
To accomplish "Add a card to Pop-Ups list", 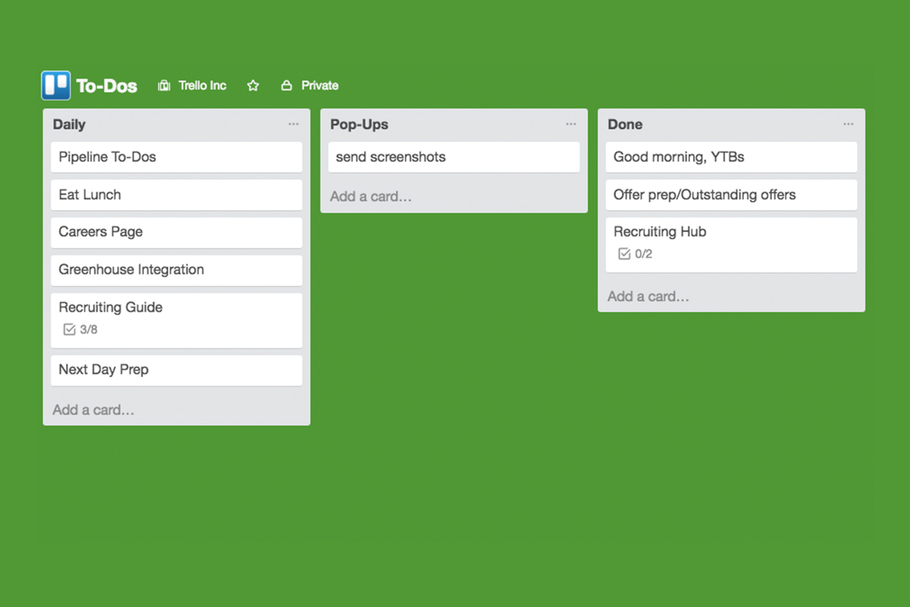I will 371,197.
